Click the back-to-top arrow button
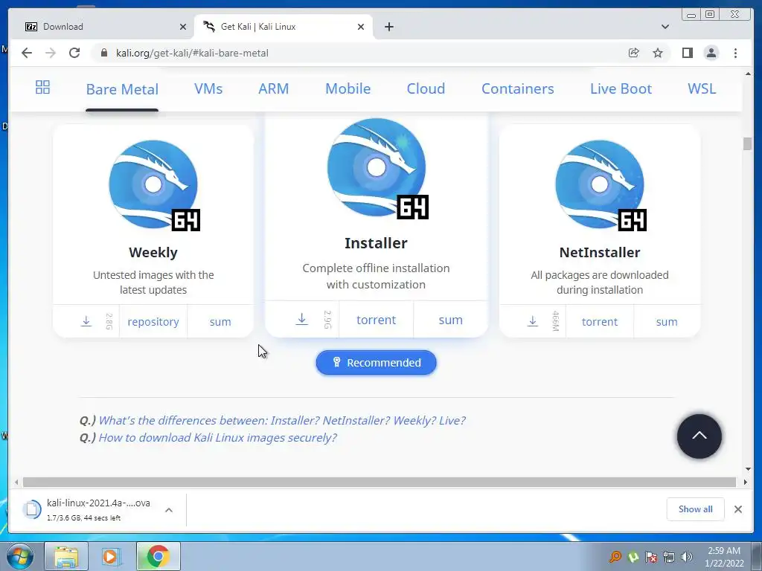 (699, 436)
